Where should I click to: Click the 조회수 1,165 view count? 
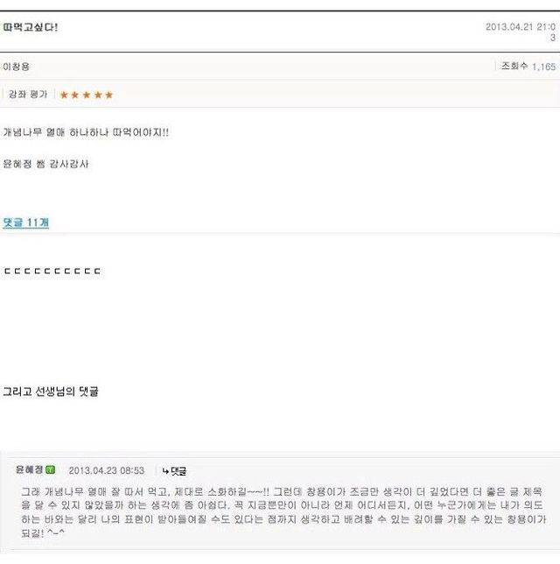coord(527,67)
